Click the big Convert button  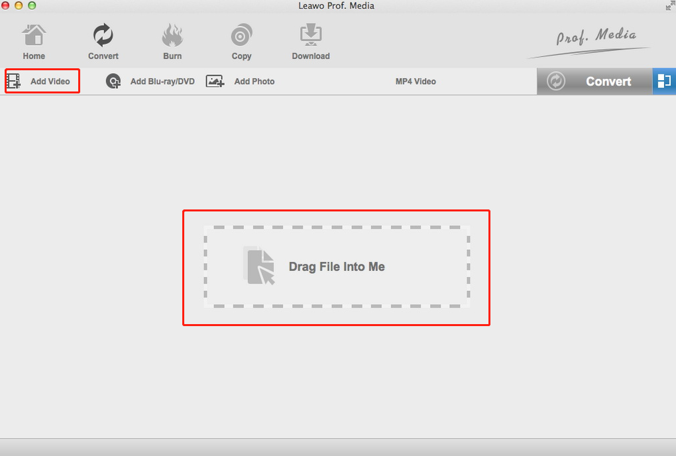point(594,81)
